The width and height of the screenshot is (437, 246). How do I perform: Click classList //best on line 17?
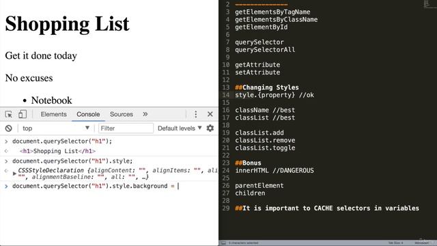pos(265,118)
